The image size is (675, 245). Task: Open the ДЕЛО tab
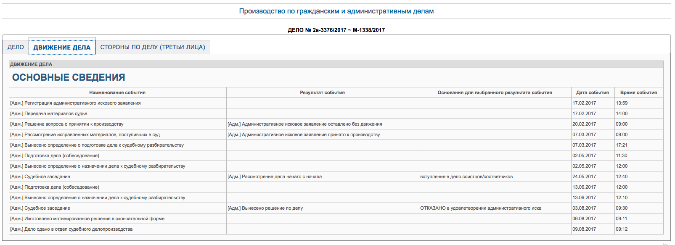(x=16, y=47)
